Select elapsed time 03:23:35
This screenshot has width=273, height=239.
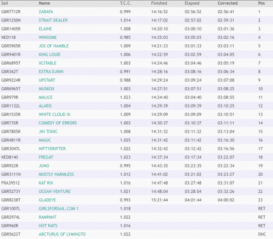[193, 166]
